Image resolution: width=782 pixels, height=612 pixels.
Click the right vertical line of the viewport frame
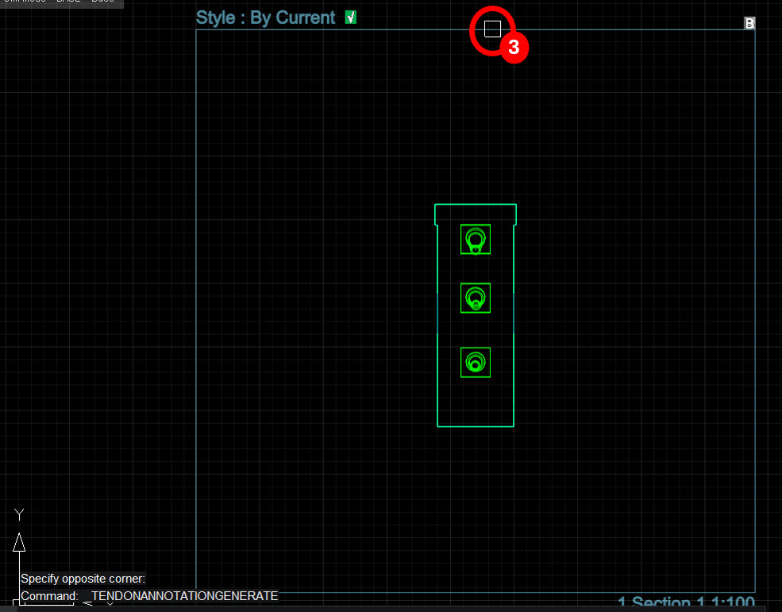(x=755, y=310)
